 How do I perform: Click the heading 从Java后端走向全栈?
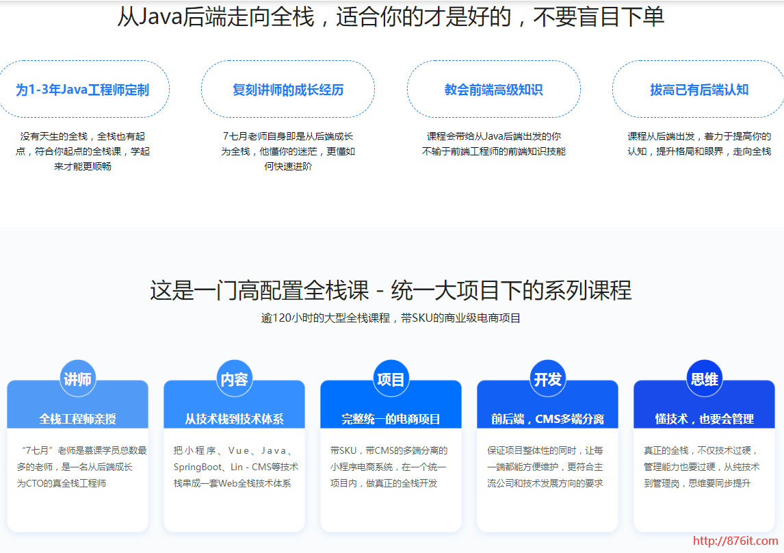point(216,16)
